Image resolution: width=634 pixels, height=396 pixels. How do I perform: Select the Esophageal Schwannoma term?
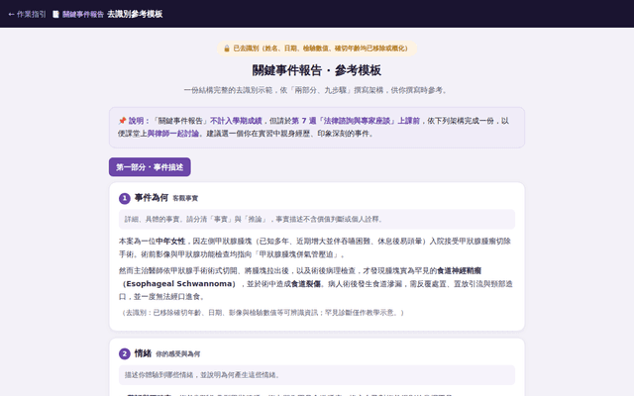pos(178,284)
